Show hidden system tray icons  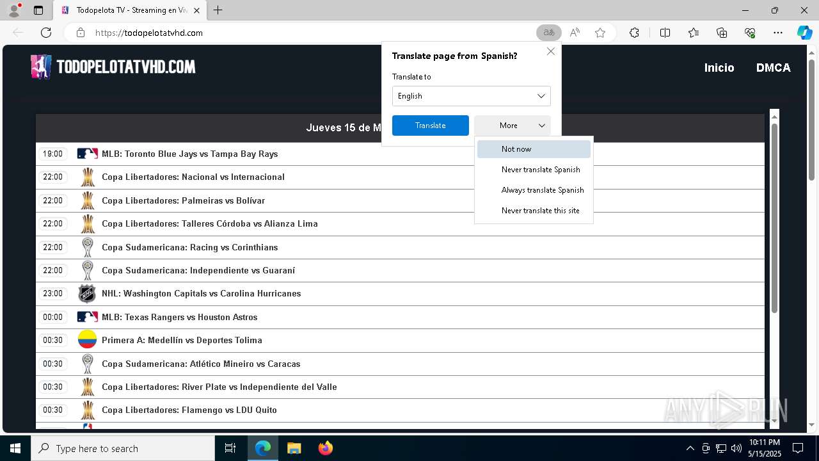click(x=690, y=448)
